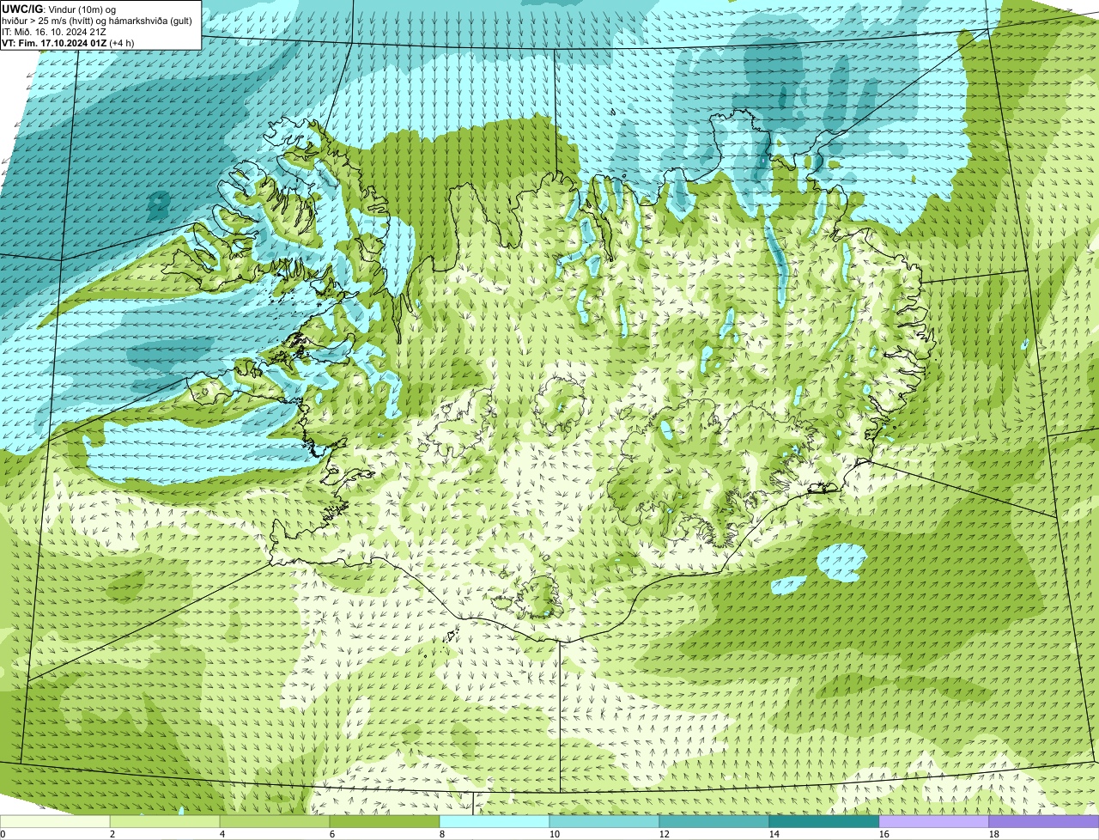Screen dimensions: 1099x840
Task: Click the "12" label on the color scale
Action: click(x=665, y=834)
